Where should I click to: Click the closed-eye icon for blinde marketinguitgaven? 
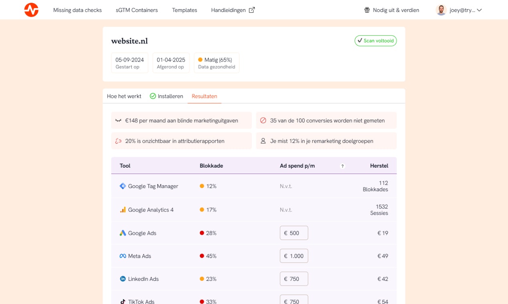[x=118, y=120]
